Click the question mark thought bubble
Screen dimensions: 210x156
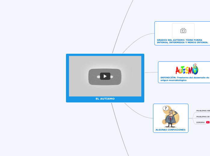pyautogui.click(x=166, y=108)
